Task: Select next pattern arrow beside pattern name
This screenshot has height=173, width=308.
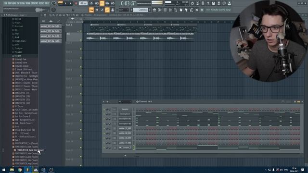Action: (x=150, y=10)
